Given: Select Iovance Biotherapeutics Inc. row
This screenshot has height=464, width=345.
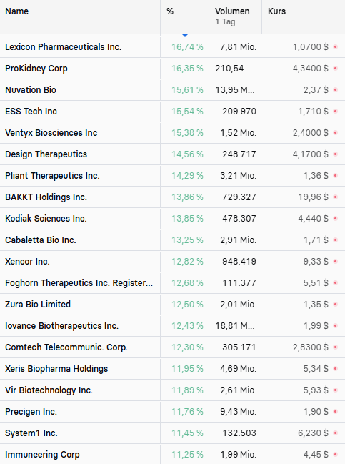Looking at the screenshot, I should point(172,326).
